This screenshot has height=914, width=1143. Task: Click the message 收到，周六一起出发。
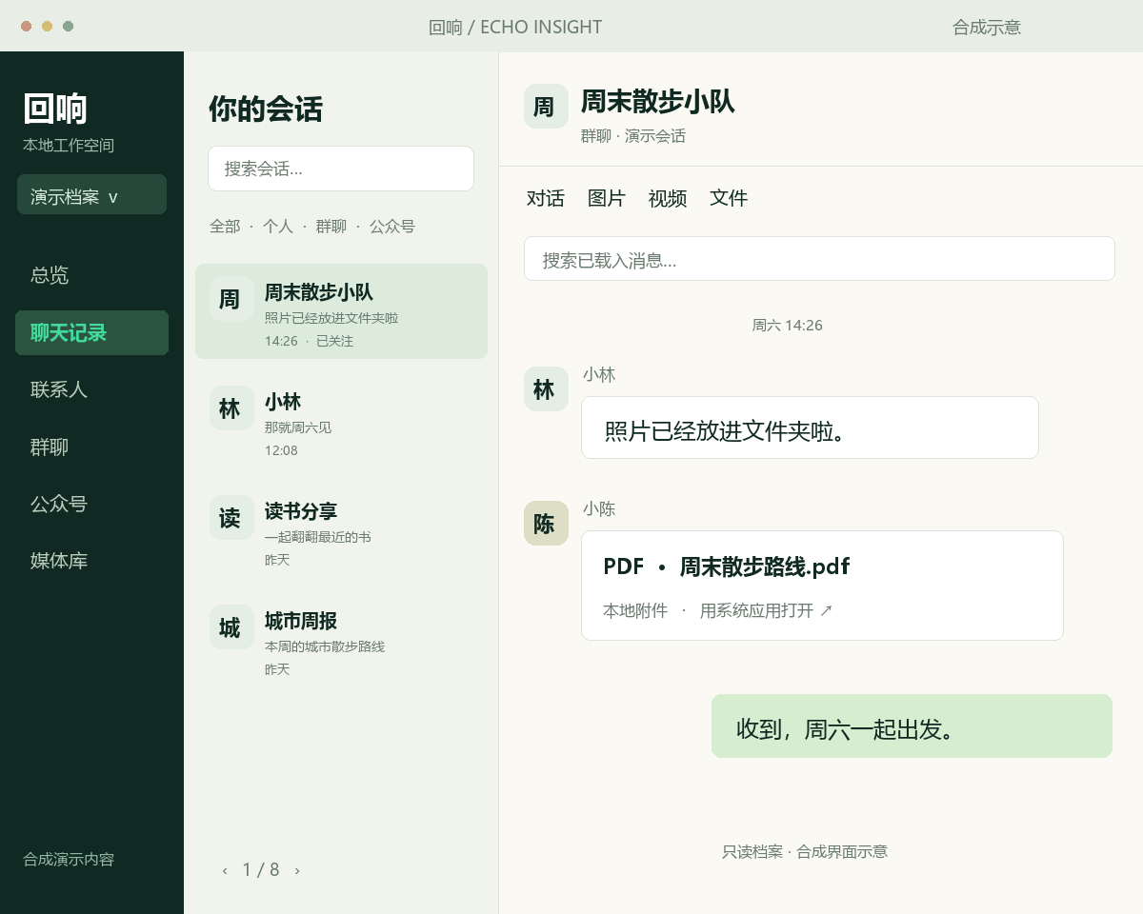[912, 726]
